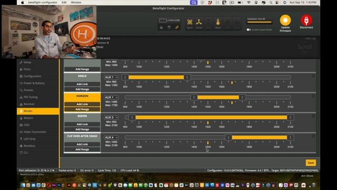Open the Setup tab
Viewport: 337px width, 190px height.
38,62
